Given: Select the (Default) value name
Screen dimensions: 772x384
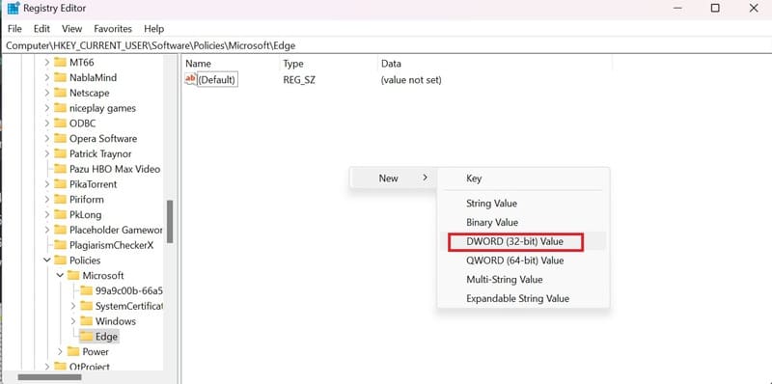Looking at the screenshot, I should click(x=216, y=79).
